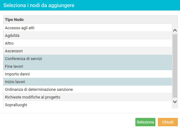
Task: Click the scroll down arrow icon
Action: [175, 102]
